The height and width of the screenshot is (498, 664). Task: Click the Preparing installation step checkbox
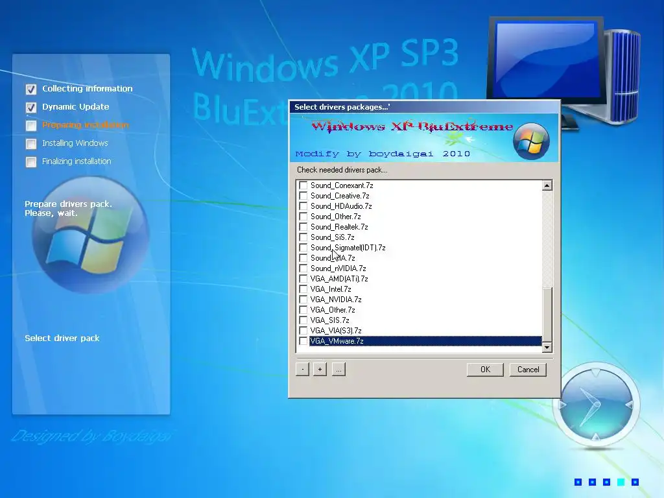click(31, 126)
